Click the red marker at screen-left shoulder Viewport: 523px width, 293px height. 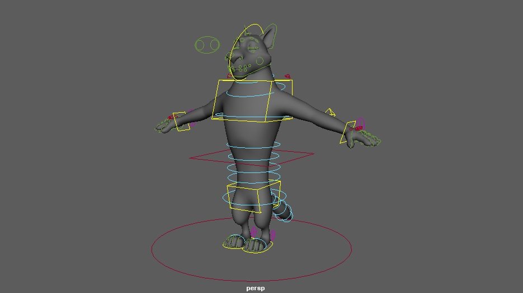pos(230,76)
